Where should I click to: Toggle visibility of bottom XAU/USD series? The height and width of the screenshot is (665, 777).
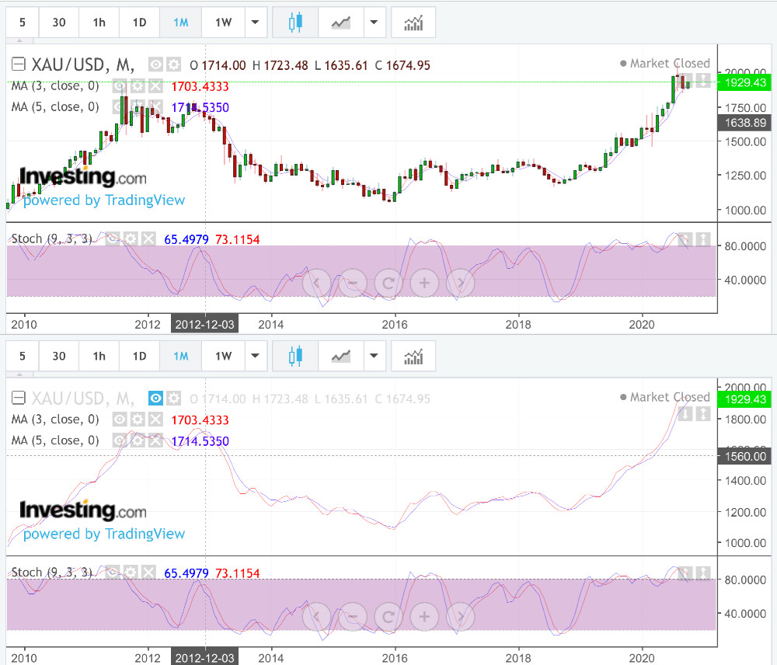point(155,399)
